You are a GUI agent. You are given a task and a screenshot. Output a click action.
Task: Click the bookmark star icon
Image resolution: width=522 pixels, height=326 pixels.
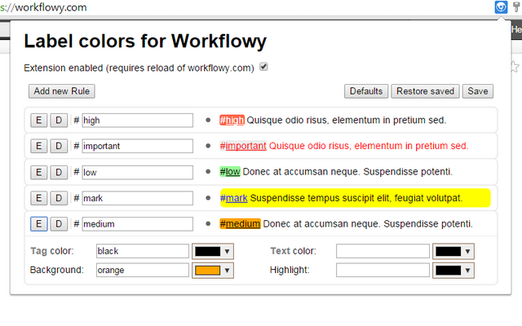point(515,67)
